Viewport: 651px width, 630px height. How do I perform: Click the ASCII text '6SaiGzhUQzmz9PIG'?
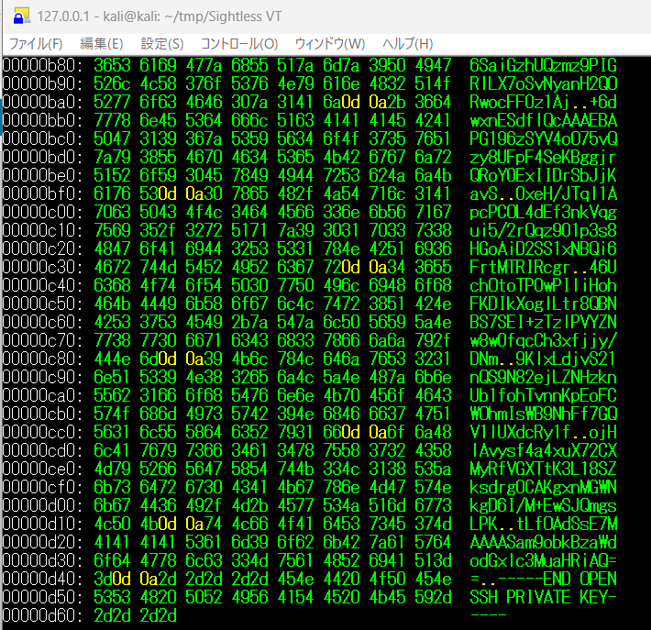[x=543, y=65]
